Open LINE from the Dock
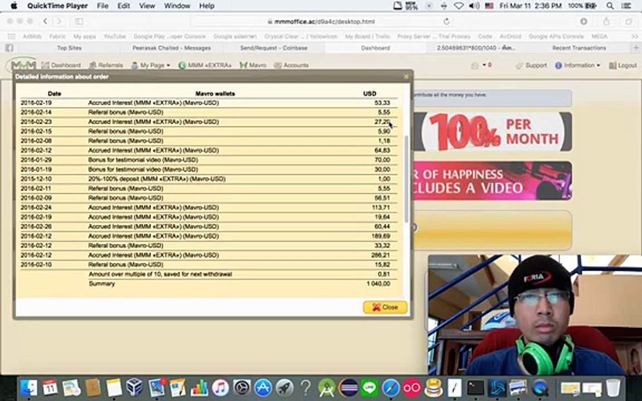The height and width of the screenshot is (401, 642). click(369, 388)
